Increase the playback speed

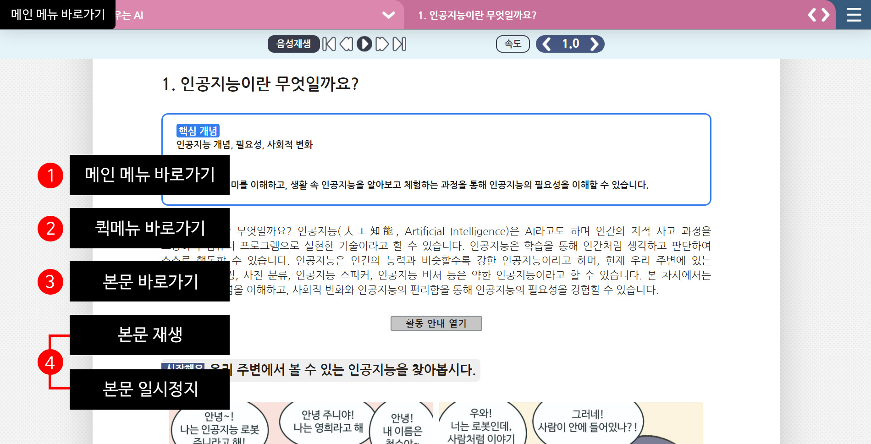tap(595, 44)
